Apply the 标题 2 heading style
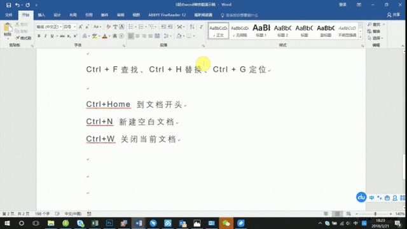 282,31
